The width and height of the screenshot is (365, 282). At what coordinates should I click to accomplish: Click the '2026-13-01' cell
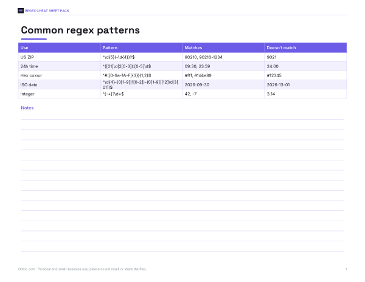tap(305, 84)
